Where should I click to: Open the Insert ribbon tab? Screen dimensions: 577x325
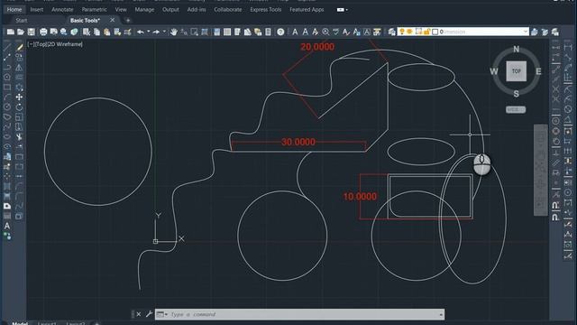pos(36,10)
